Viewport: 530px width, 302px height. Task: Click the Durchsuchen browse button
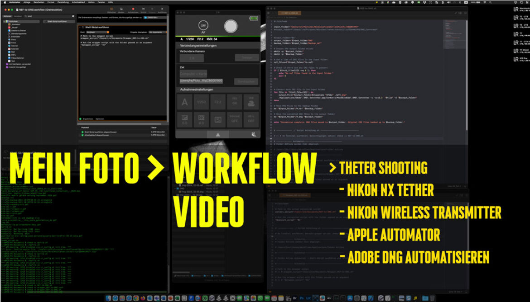pos(246,81)
